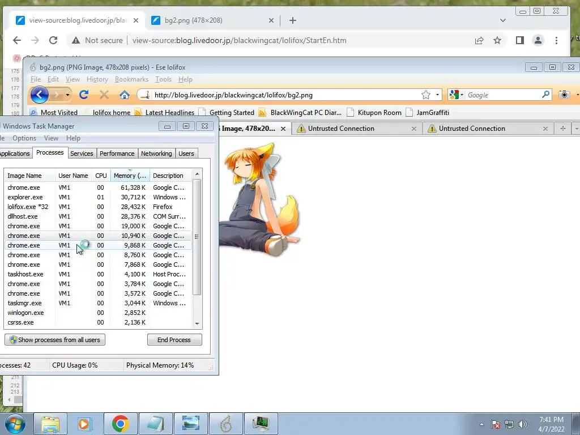Click the lolifox search magnifier icon
Viewport: 580px width, 435px height.
(545, 95)
